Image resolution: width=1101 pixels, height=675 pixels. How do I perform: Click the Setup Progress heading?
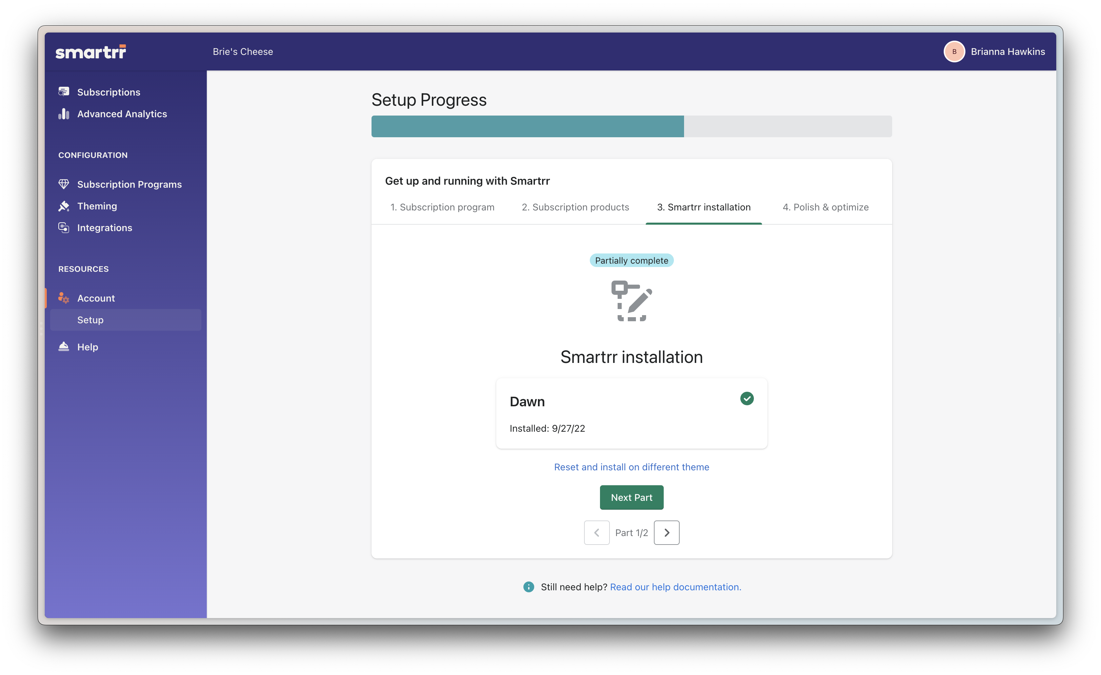point(429,100)
